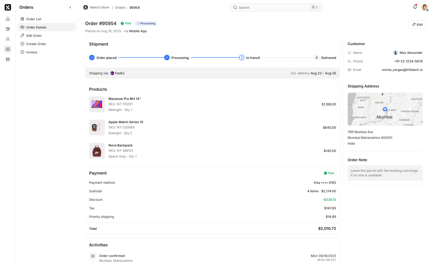Image resolution: width=433 pixels, height=265 pixels.
Task: Open the products cube icon in the rail
Action: (8, 29)
